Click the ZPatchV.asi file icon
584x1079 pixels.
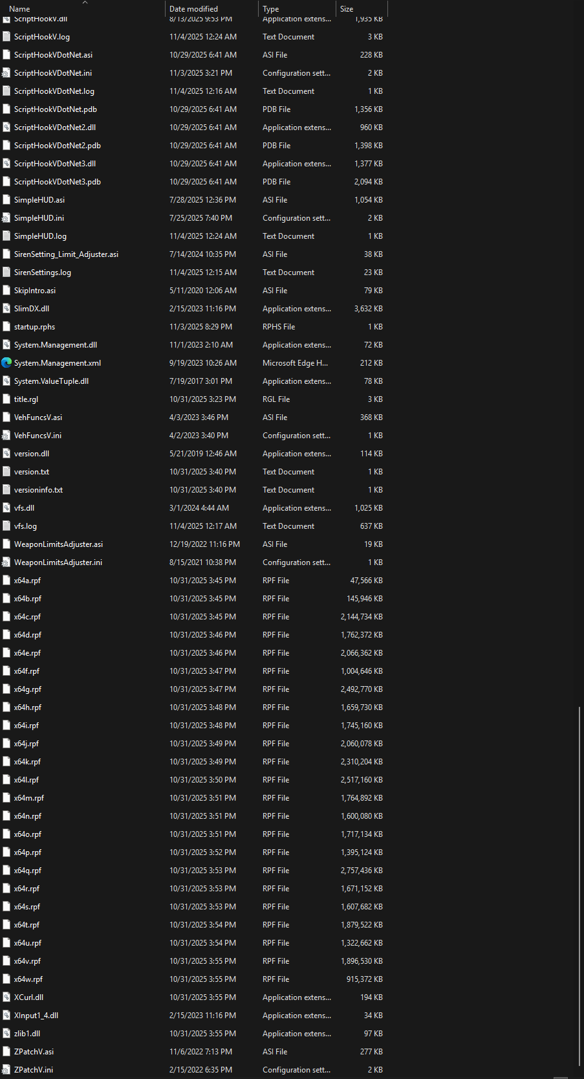[6, 1052]
